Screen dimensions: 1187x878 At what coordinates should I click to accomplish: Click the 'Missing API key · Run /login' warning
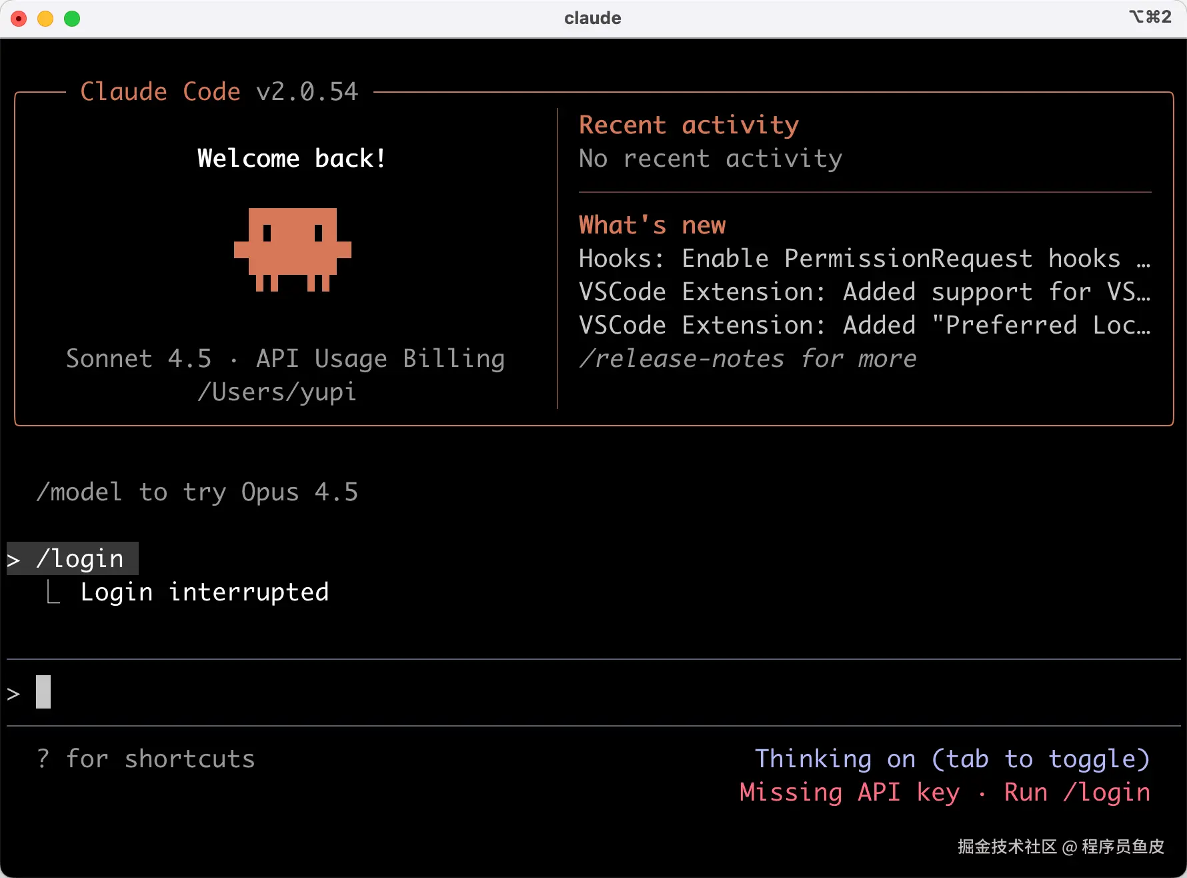point(945,793)
